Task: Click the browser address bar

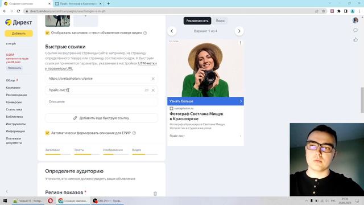Action: click(169, 11)
